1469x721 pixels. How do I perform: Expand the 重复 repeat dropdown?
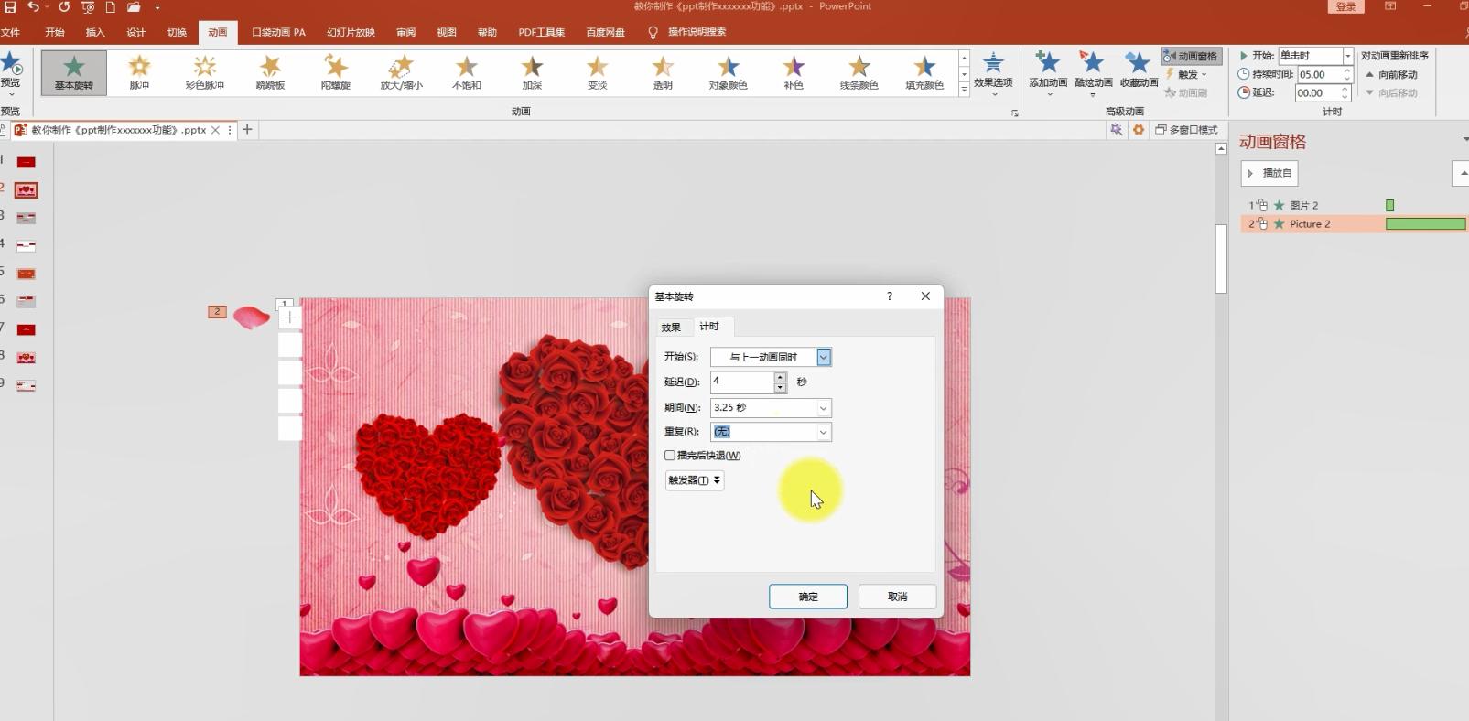823,432
